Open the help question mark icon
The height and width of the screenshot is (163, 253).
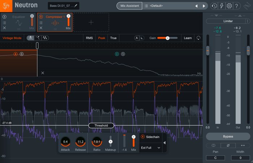(x=236, y=6)
